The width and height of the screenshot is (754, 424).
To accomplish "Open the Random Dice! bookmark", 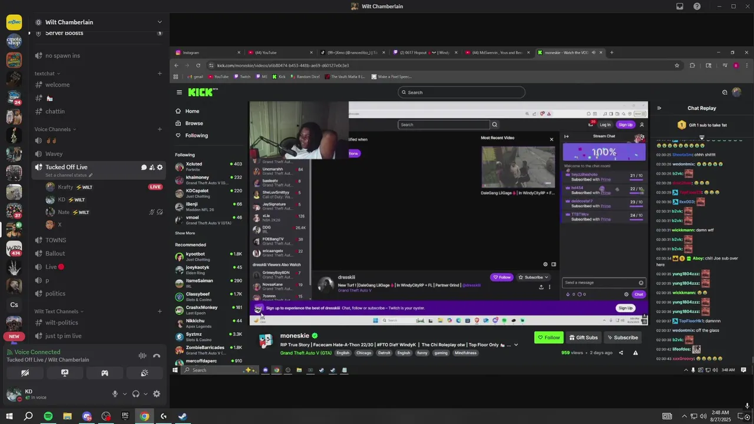I will coord(305,77).
